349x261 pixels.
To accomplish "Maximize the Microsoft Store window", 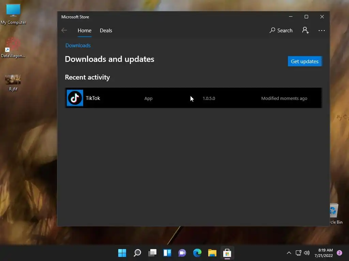I will (x=306, y=17).
